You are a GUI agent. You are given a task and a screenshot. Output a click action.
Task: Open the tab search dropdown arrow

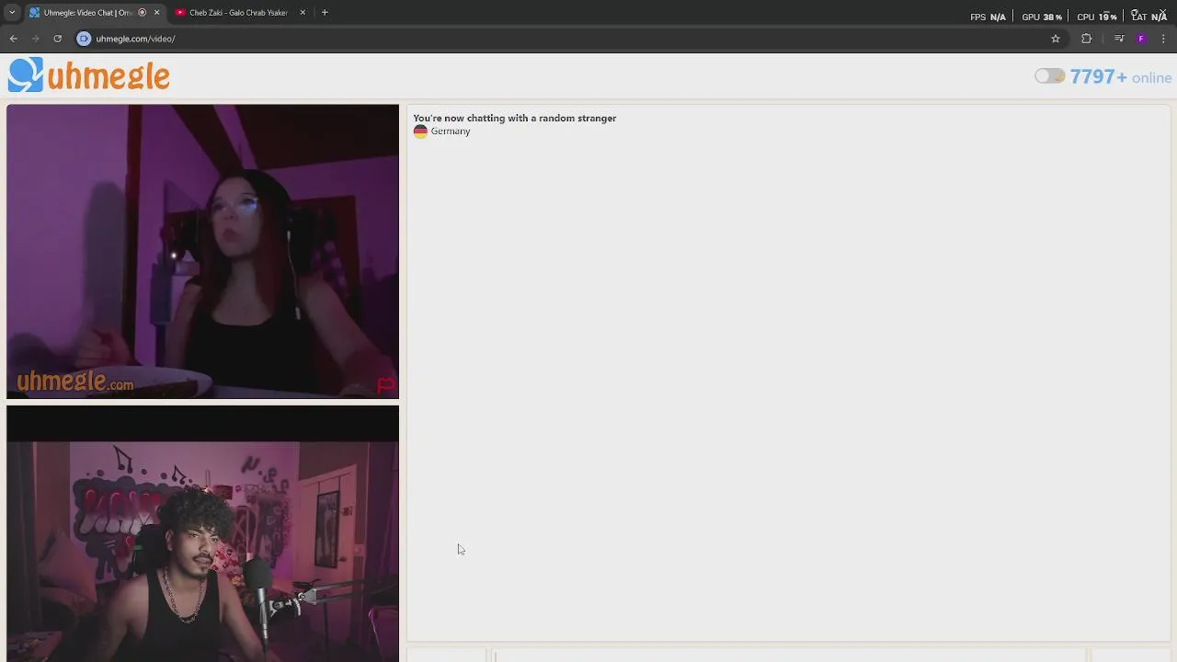coord(12,13)
